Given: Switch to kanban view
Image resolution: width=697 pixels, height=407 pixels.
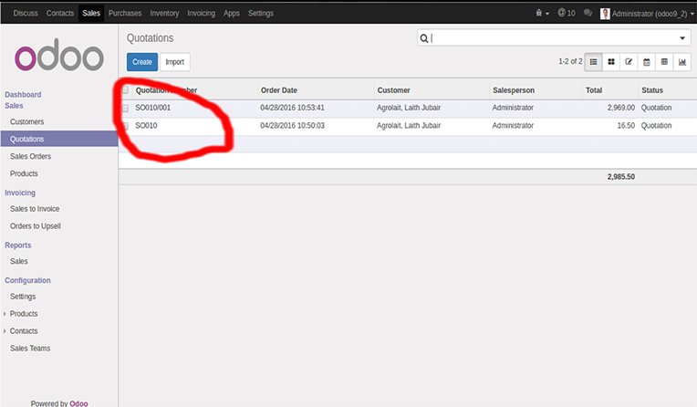Looking at the screenshot, I should (x=611, y=62).
